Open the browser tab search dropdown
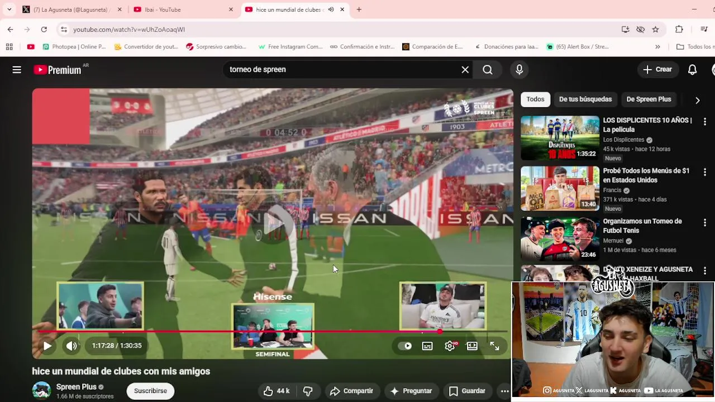 pos(9,9)
